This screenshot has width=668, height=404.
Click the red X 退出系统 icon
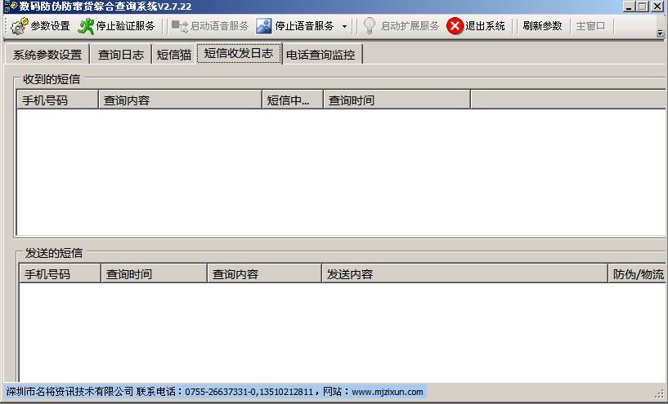tap(455, 26)
